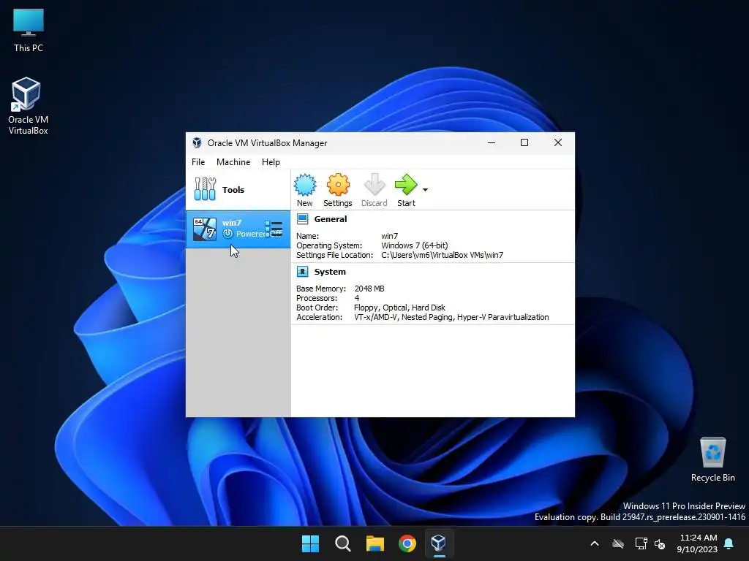Image resolution: width=749 pixels, height=561 pixels.
Task: Select the Tools item in the sidebar
Action: (238, 190)
